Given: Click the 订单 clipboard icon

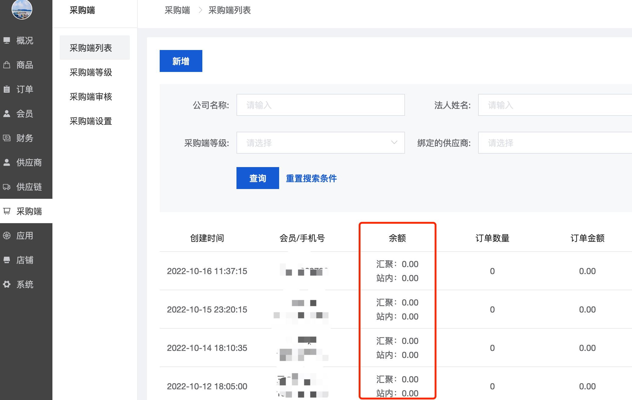Looking at the screenshot, I should pos(7,89).
